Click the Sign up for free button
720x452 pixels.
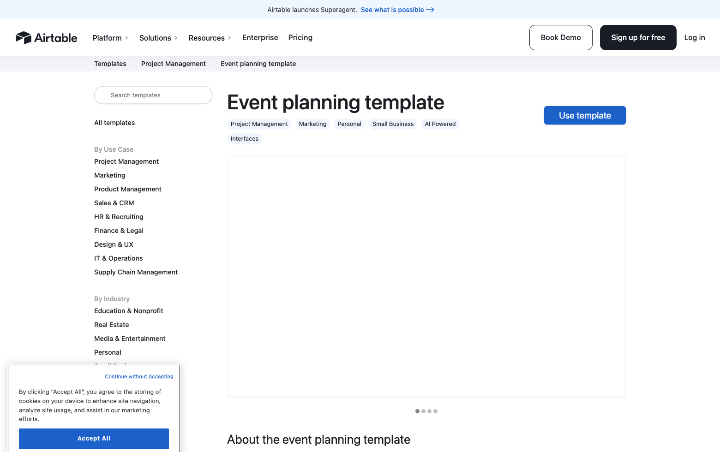tap(638, 37)
